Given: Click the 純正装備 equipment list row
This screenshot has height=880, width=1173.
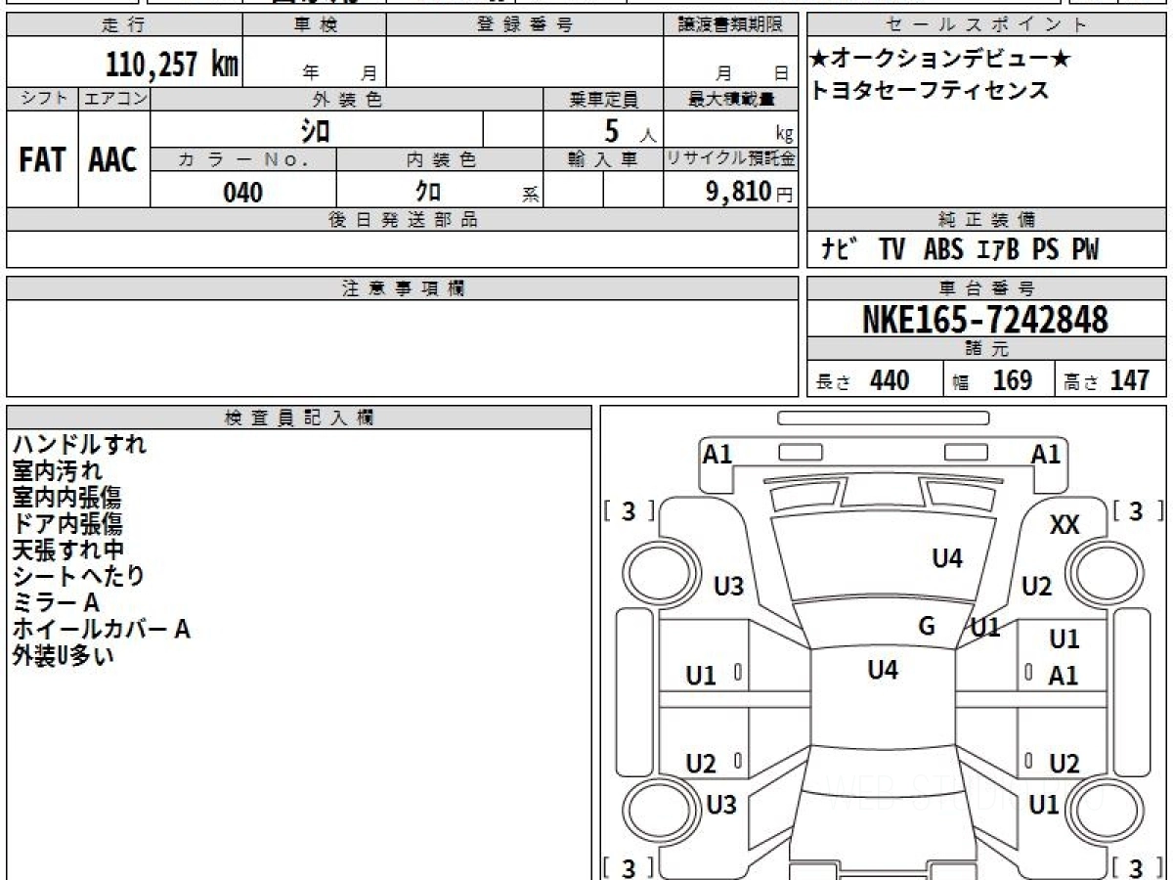Looking at the screenshot, I should [x=986, y=249].
